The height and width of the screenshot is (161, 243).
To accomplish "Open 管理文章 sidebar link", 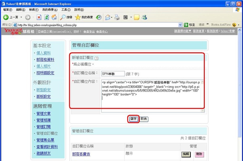I will (44, 114).
